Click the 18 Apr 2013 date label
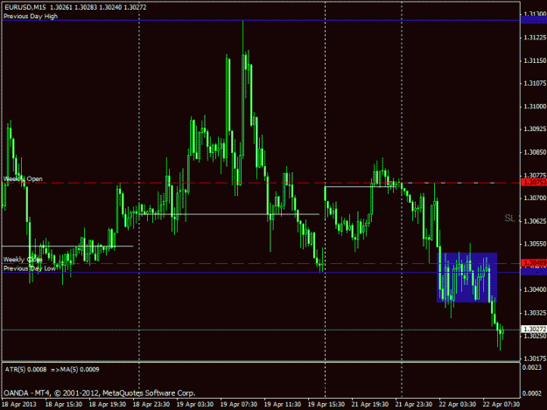Viewport: 547px width, 410px height. [19, 405]
